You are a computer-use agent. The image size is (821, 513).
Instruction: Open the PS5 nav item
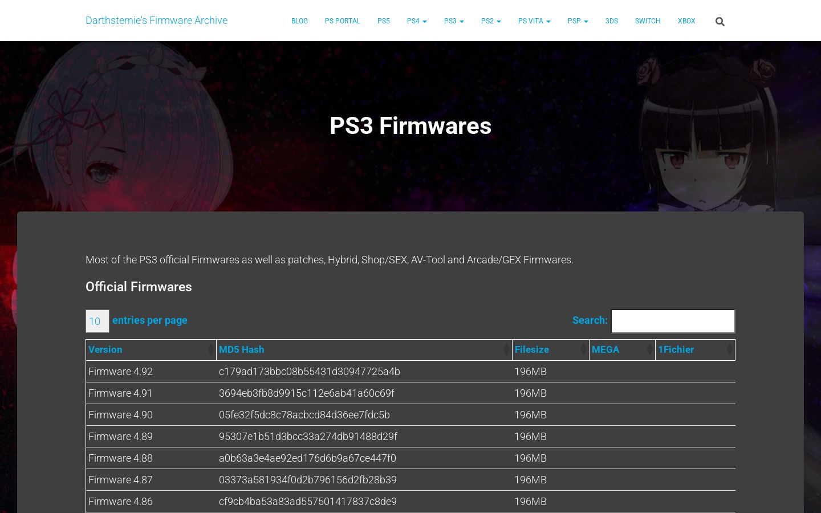[x=384, y=21]
